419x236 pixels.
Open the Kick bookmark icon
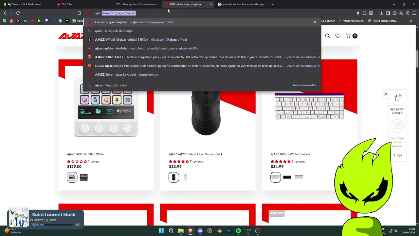39,21
